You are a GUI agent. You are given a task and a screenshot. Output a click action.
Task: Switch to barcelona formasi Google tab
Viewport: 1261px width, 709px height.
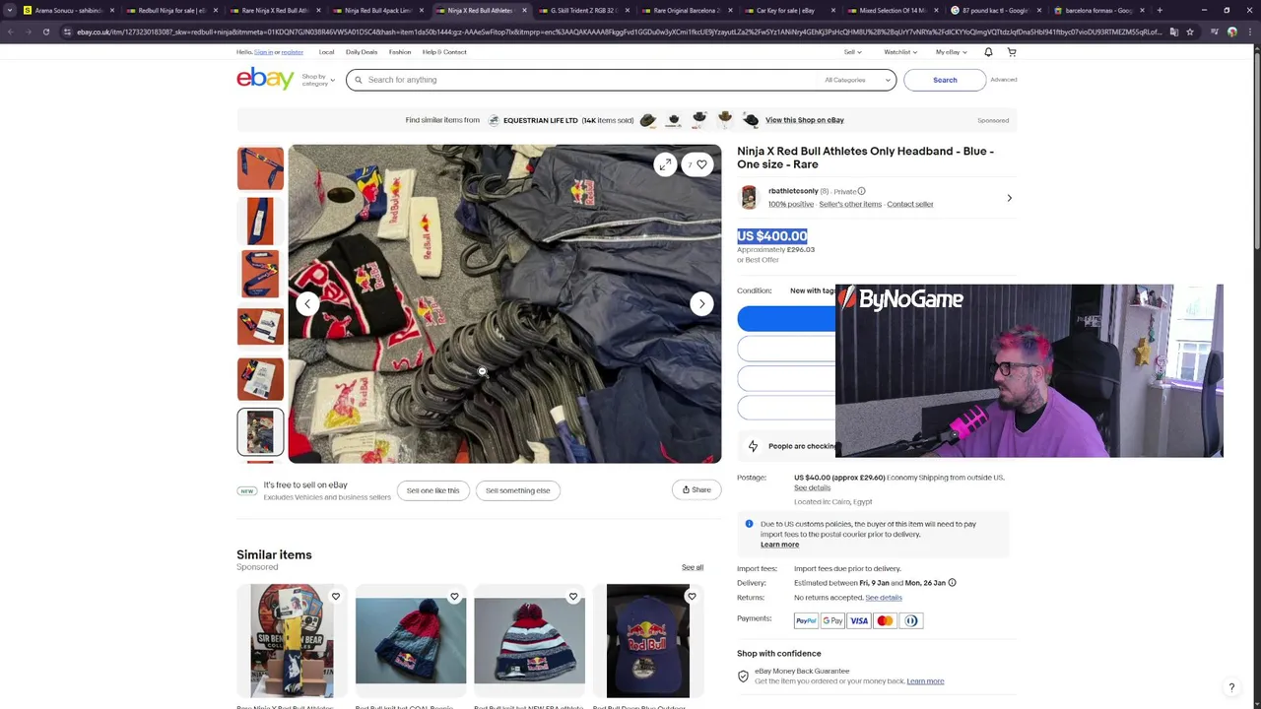(x=1098, y=10)
